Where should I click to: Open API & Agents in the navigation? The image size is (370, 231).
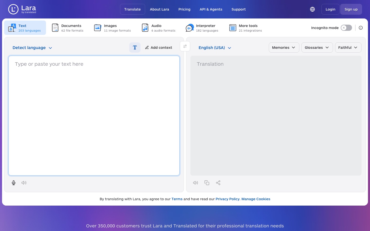(211, 9)
